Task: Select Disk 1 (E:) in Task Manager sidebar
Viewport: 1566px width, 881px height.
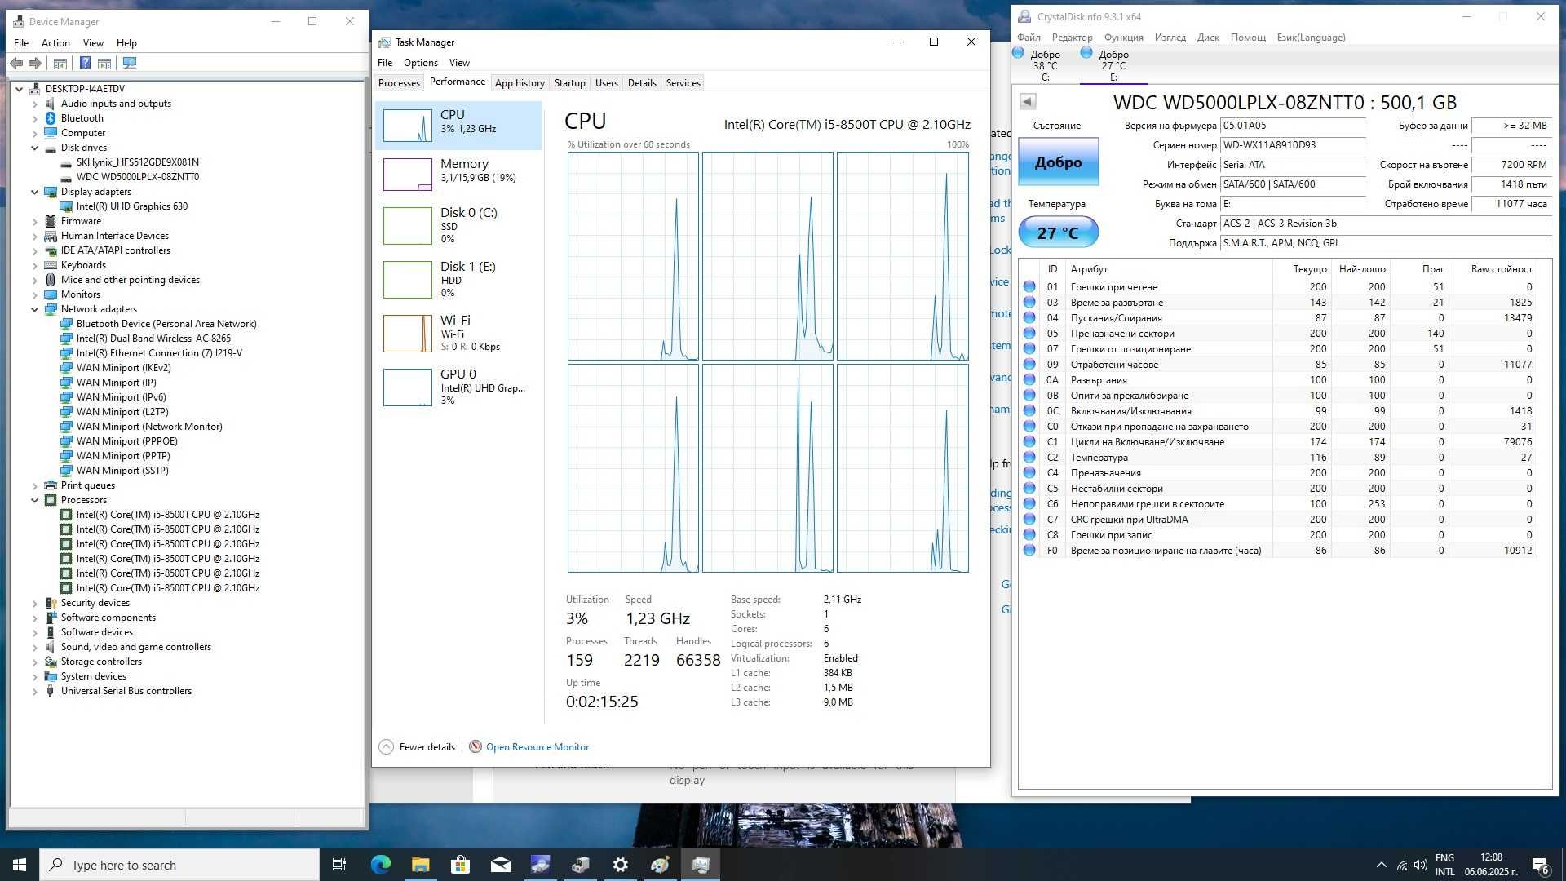Action: coord(458,279)
